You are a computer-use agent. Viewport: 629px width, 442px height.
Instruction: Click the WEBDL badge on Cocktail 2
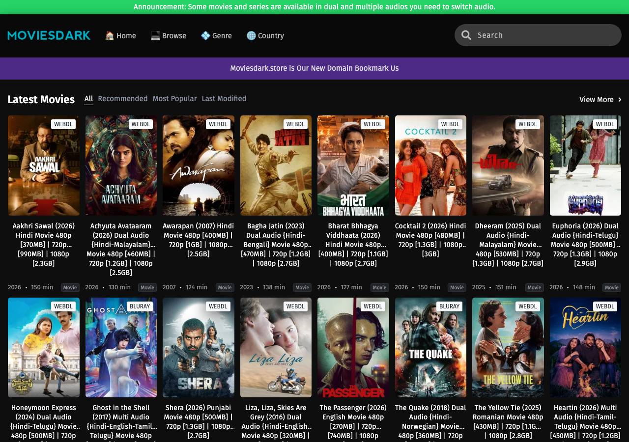450,124
